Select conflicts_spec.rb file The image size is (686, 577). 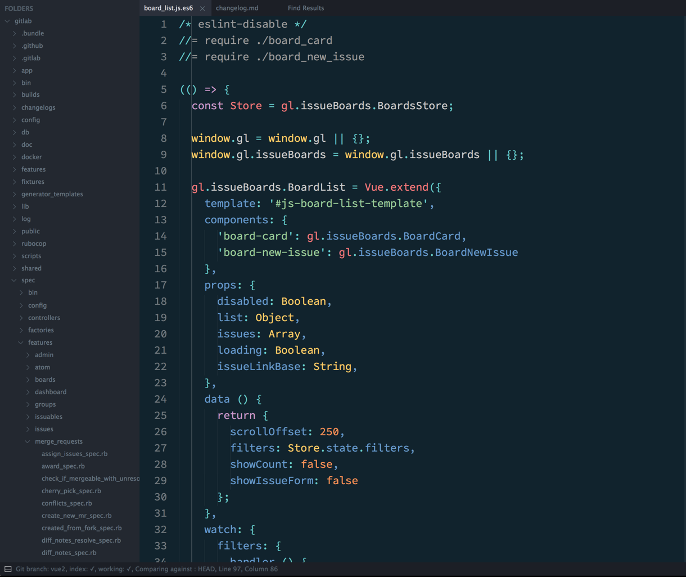tap(66, 503)
